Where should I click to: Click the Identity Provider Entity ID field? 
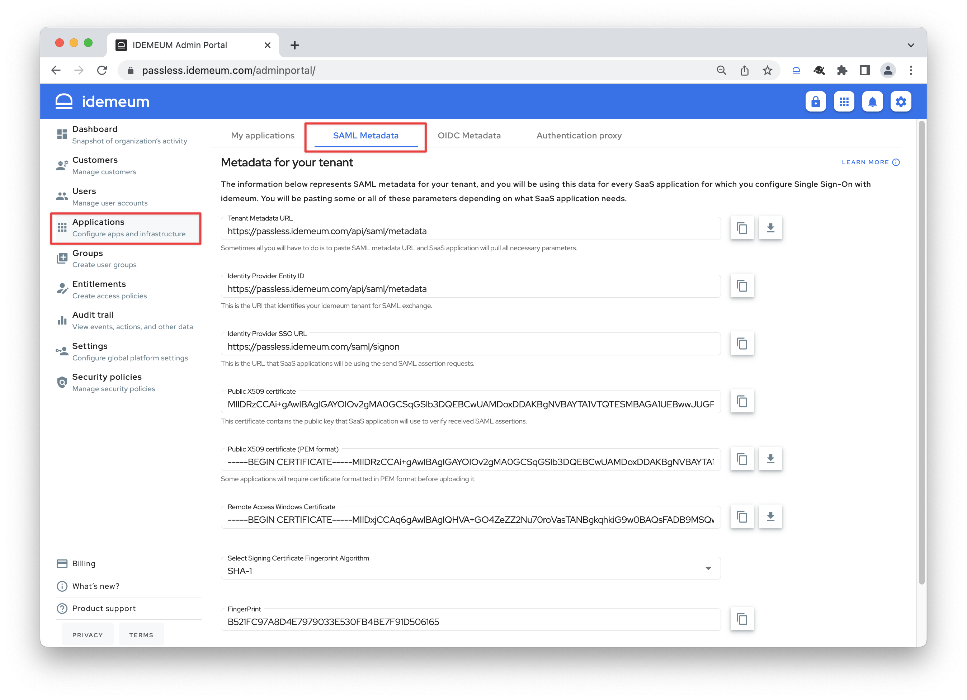(x=470, y=287)
